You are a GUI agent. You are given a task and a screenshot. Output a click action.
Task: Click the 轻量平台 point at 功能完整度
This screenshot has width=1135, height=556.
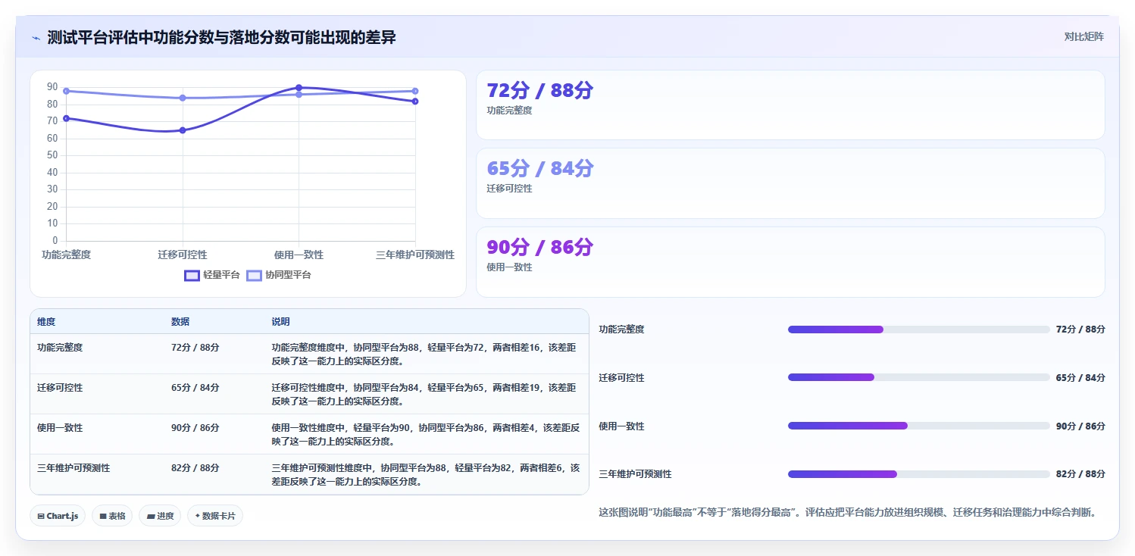click(66, 118)
